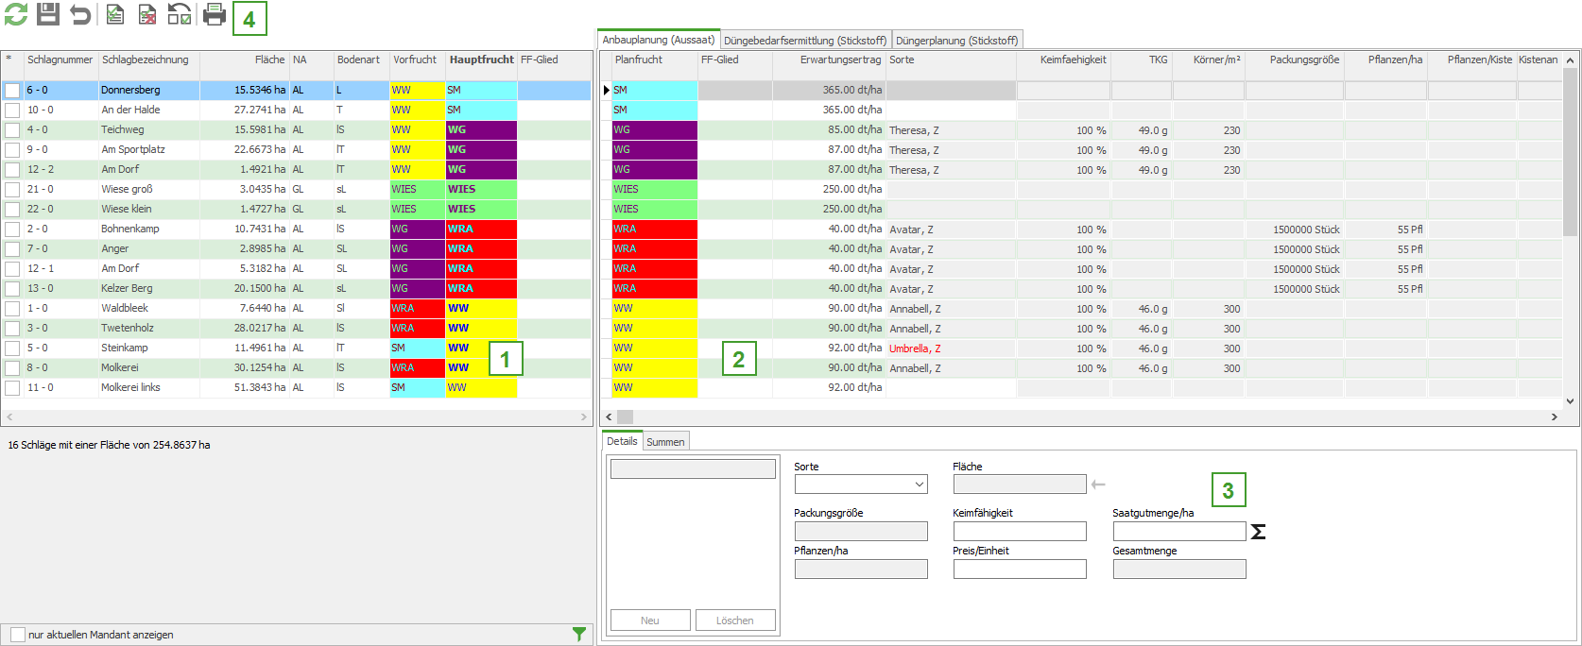Click the select all checkmarks document icon
This screenshot has width=1582, height=646.
[114, 14]
